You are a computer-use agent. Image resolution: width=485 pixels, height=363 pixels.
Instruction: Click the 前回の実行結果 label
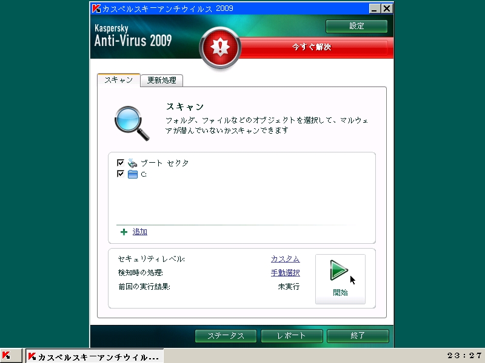click(x=144, y=287)
